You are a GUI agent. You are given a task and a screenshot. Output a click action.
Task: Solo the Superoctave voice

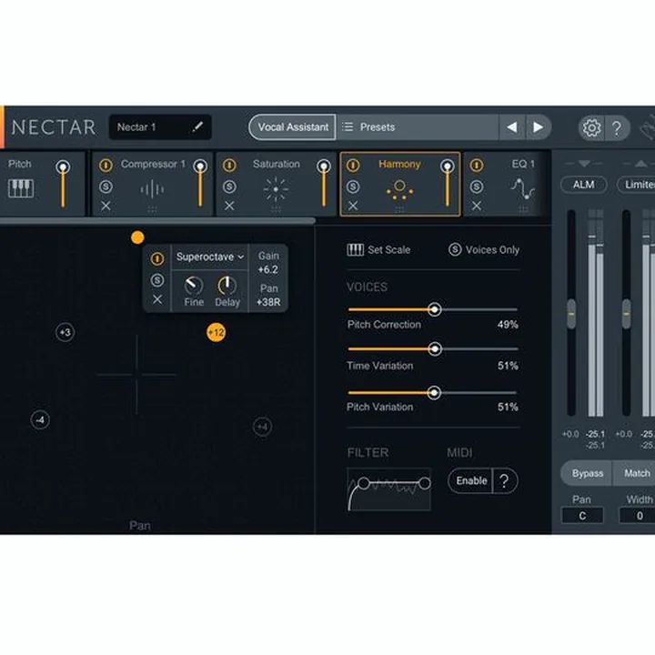[x=157, y=280]
